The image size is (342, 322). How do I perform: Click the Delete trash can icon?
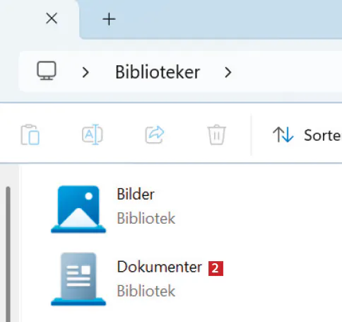coord(217,134)
